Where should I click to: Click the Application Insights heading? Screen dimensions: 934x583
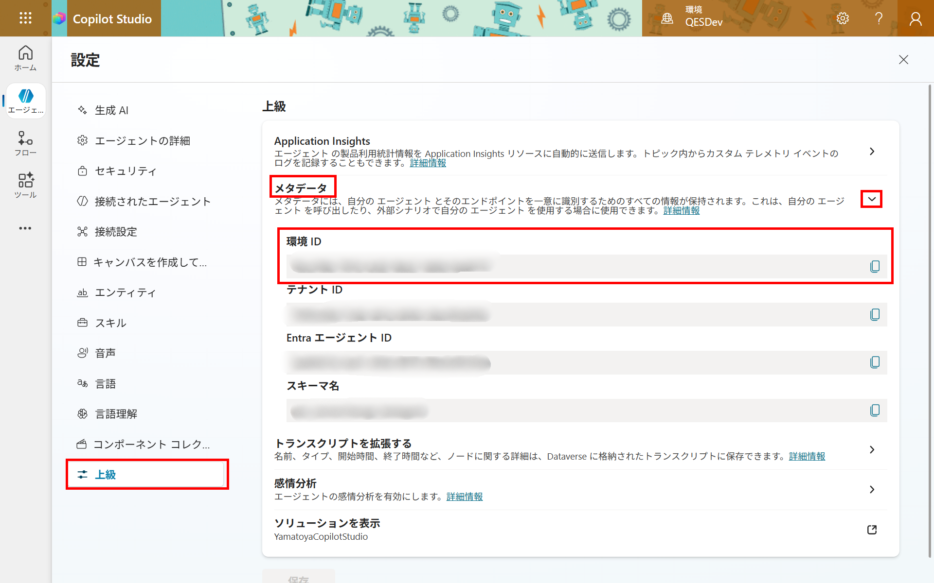322,141
